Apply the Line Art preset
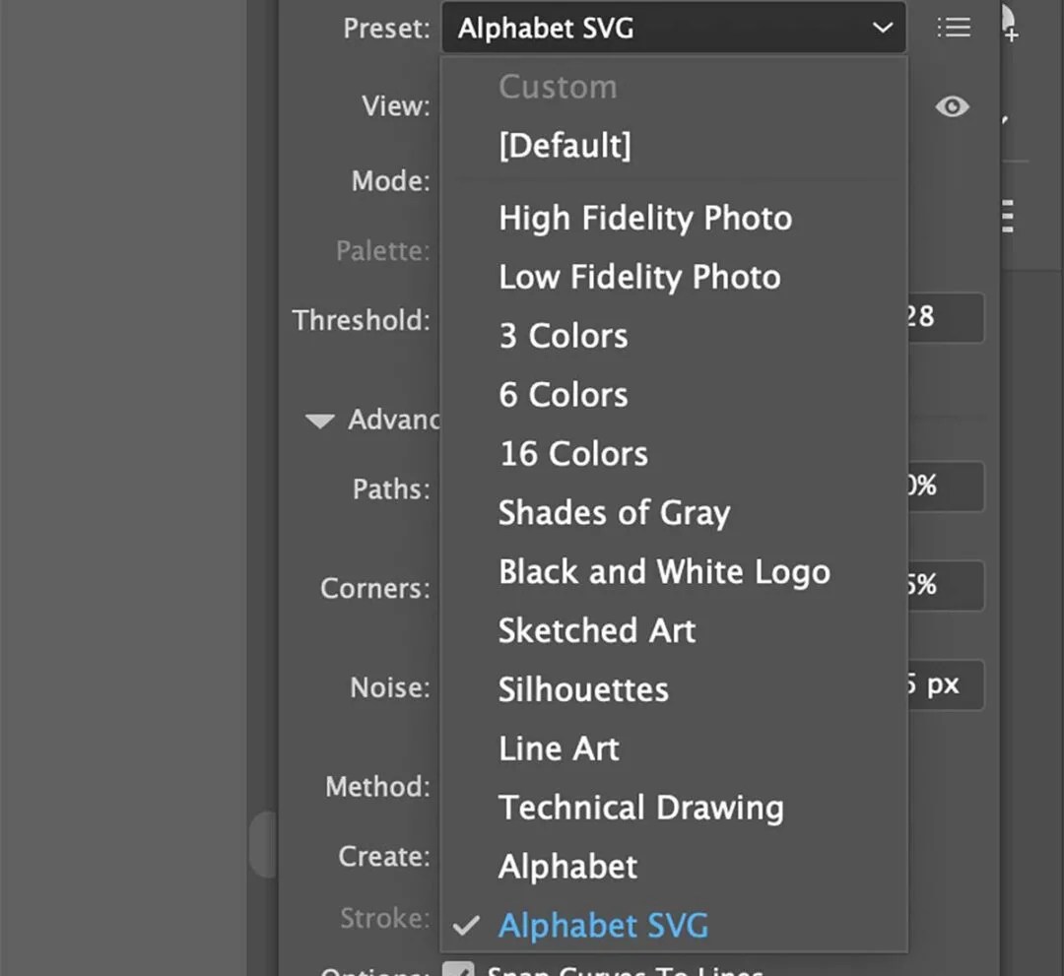Screen dimensions: 1064x976 tap(559, 748)
